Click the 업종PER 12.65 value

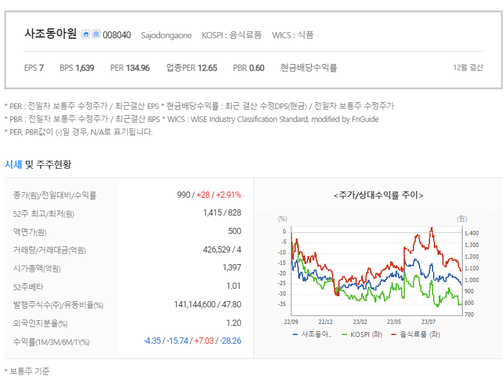point(192,68)
